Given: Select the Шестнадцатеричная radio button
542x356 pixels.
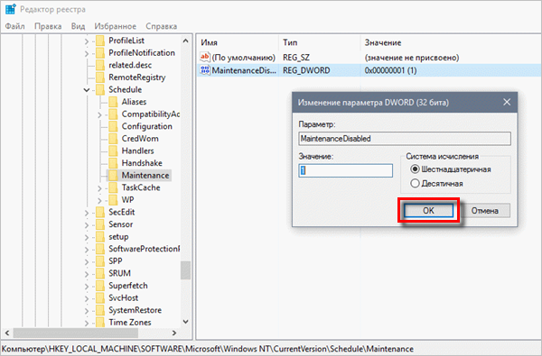Looking at the screenshot, I should coord(415,169).
